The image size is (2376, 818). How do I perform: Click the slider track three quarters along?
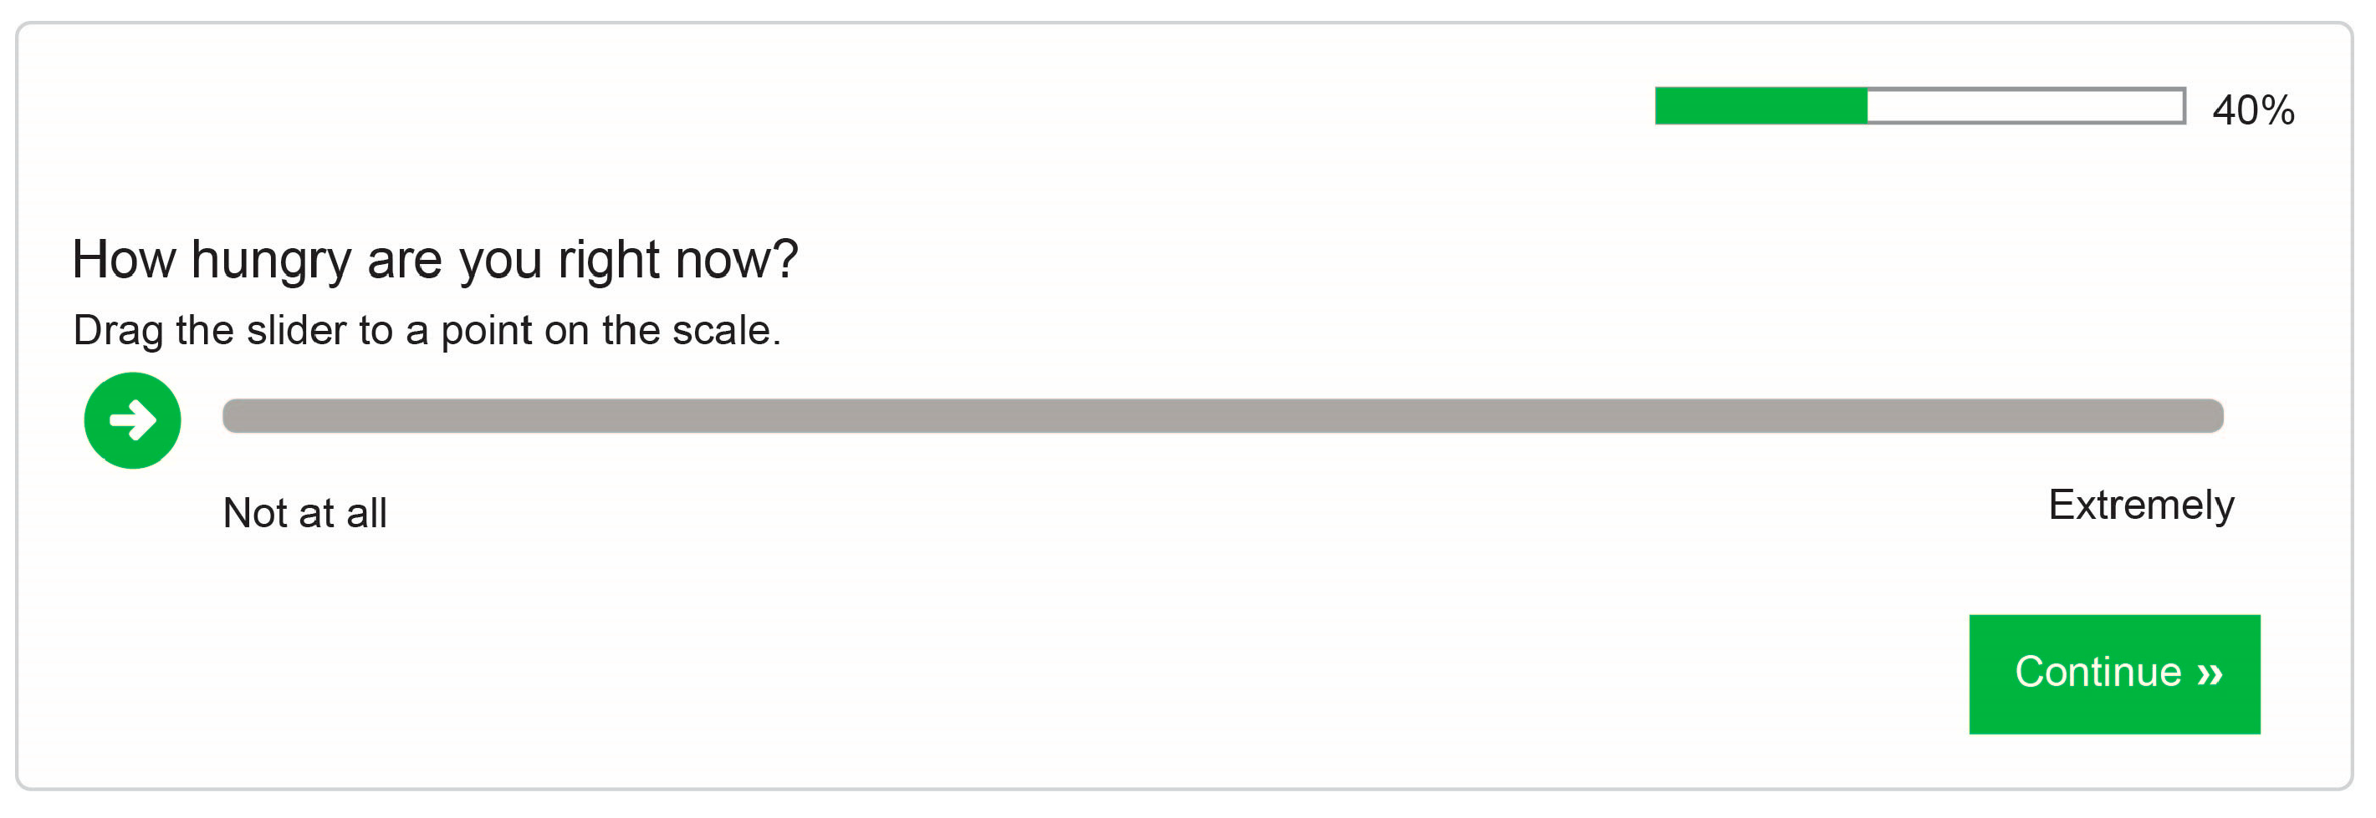[1723, 415]
